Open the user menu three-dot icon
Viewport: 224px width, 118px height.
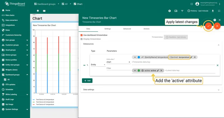(220, 4)
